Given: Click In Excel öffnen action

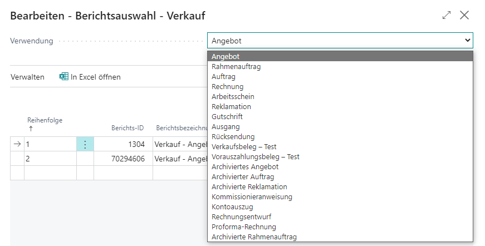Looking at the screenshot, I should [95, 77].
